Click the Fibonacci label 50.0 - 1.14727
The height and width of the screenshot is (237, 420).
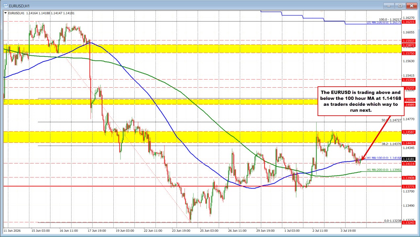tap(391, 120)
